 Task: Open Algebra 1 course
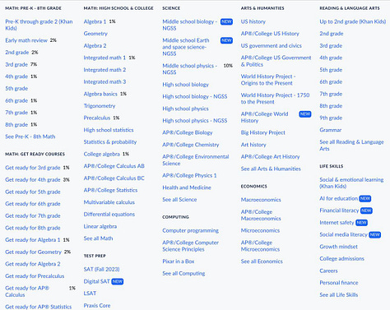(95, 21)
